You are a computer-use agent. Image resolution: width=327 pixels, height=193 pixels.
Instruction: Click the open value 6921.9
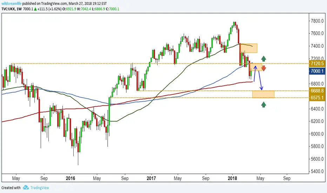[x=71, y=9]
